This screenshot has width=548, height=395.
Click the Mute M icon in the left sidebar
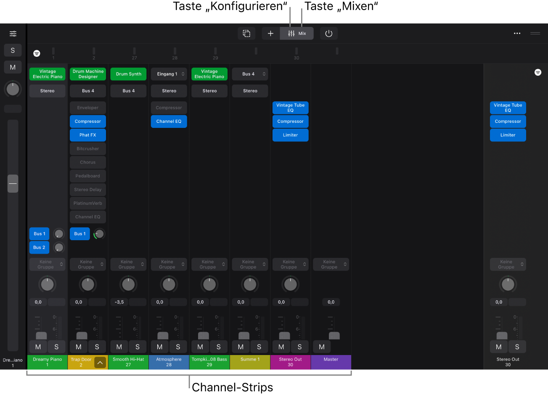(13, 67)
